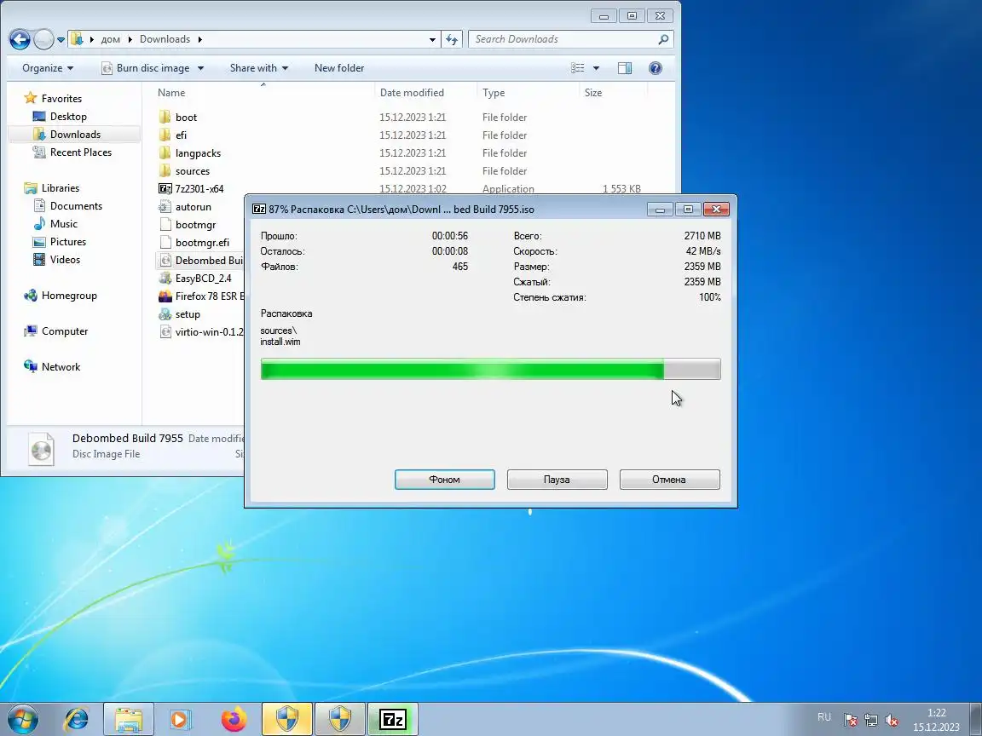Open the taskbar clock showing 1:22
The image size is (982, 736).
click(936, 720)
